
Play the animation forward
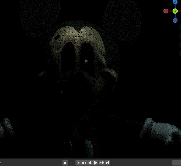95,163
